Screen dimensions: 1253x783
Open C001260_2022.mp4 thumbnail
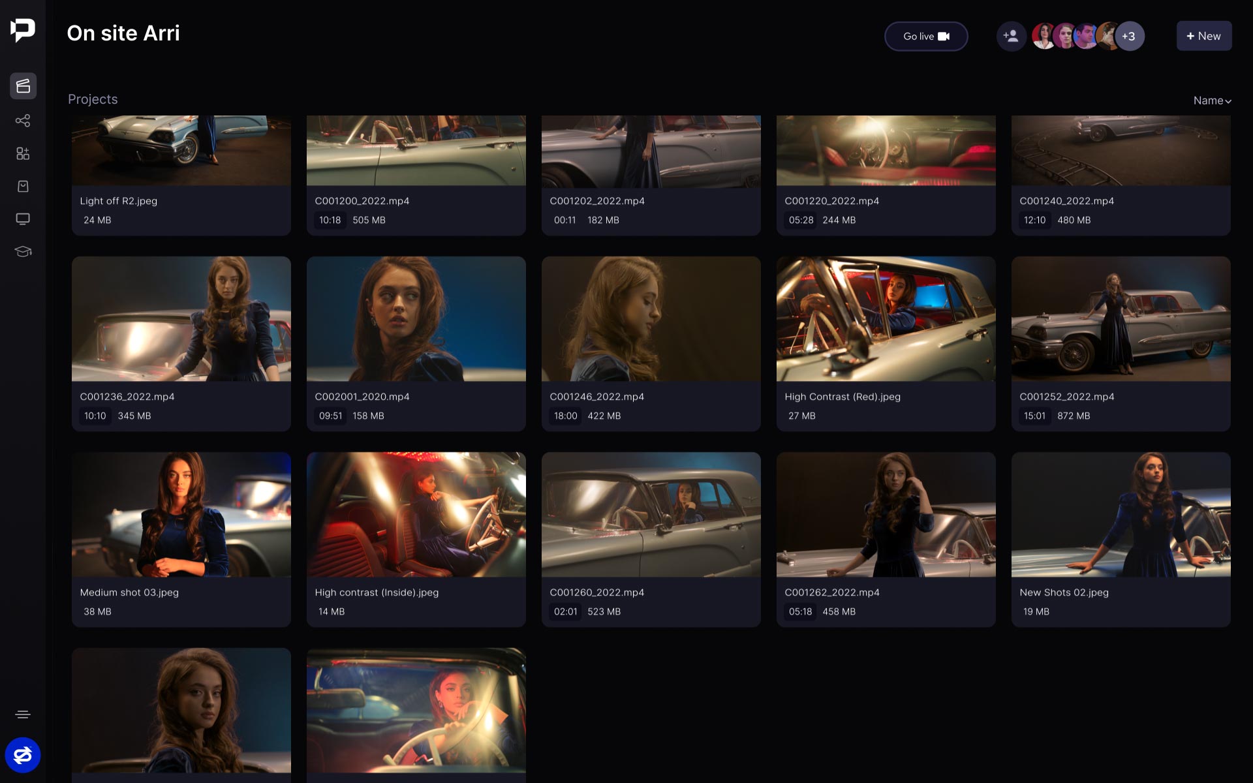(x=651, y=514)
